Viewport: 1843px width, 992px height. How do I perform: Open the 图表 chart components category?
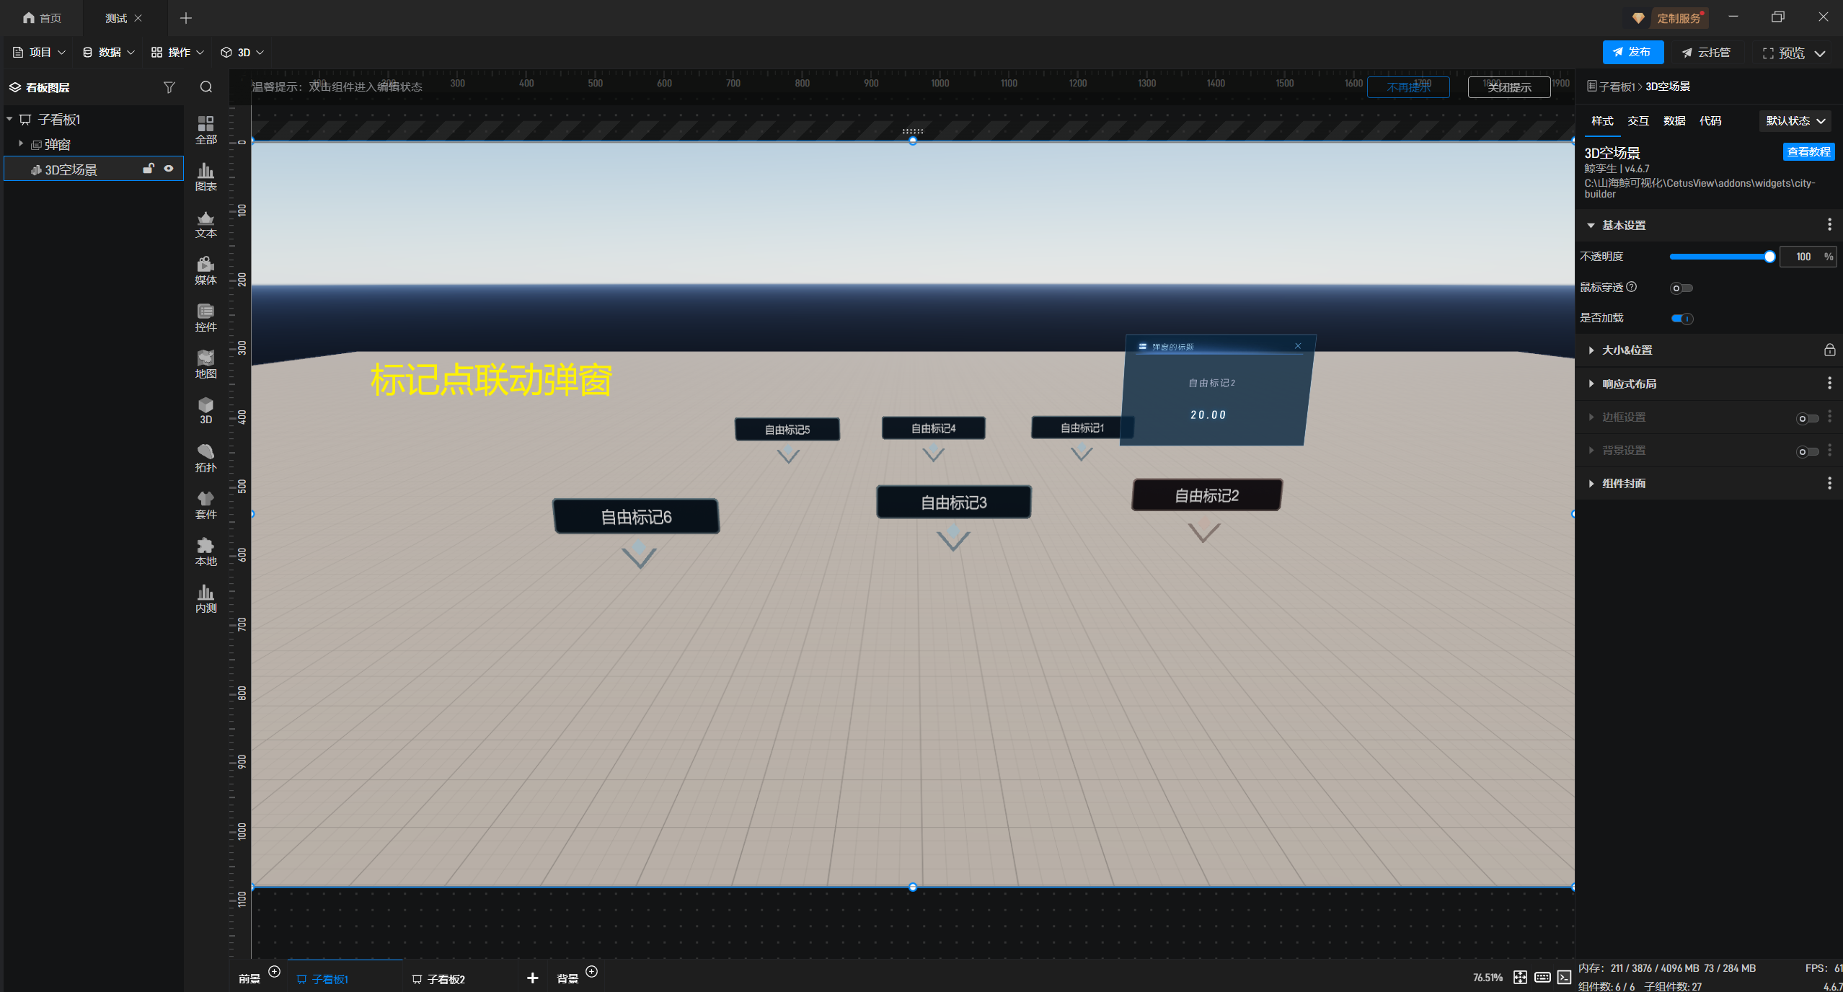(205, 177)
